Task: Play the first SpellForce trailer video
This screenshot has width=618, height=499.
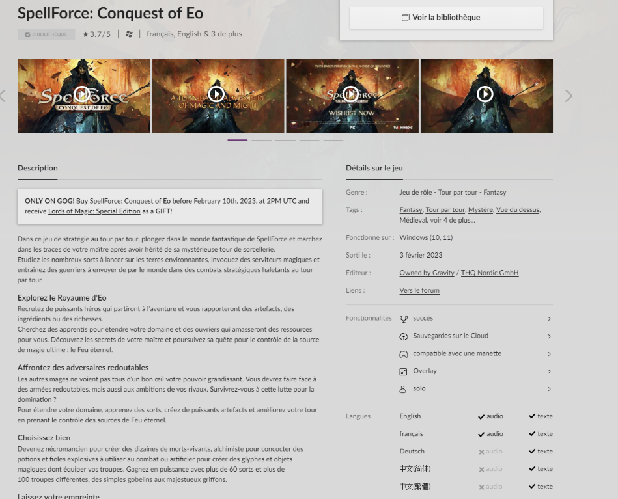Action: coord(82,94)
